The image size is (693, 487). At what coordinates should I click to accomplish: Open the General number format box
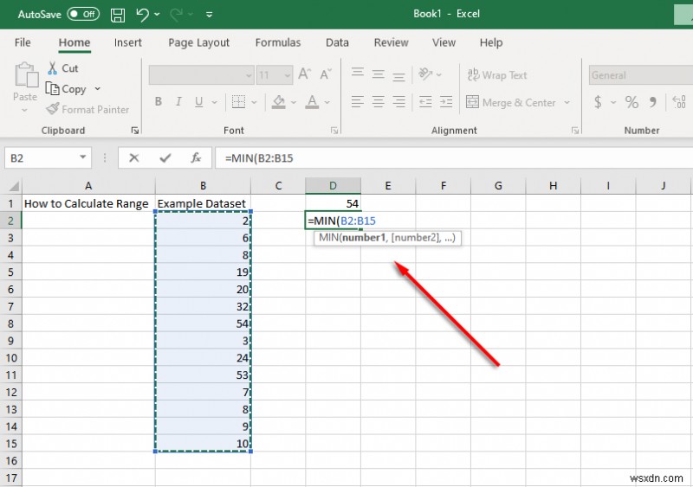tap(640, 75)
